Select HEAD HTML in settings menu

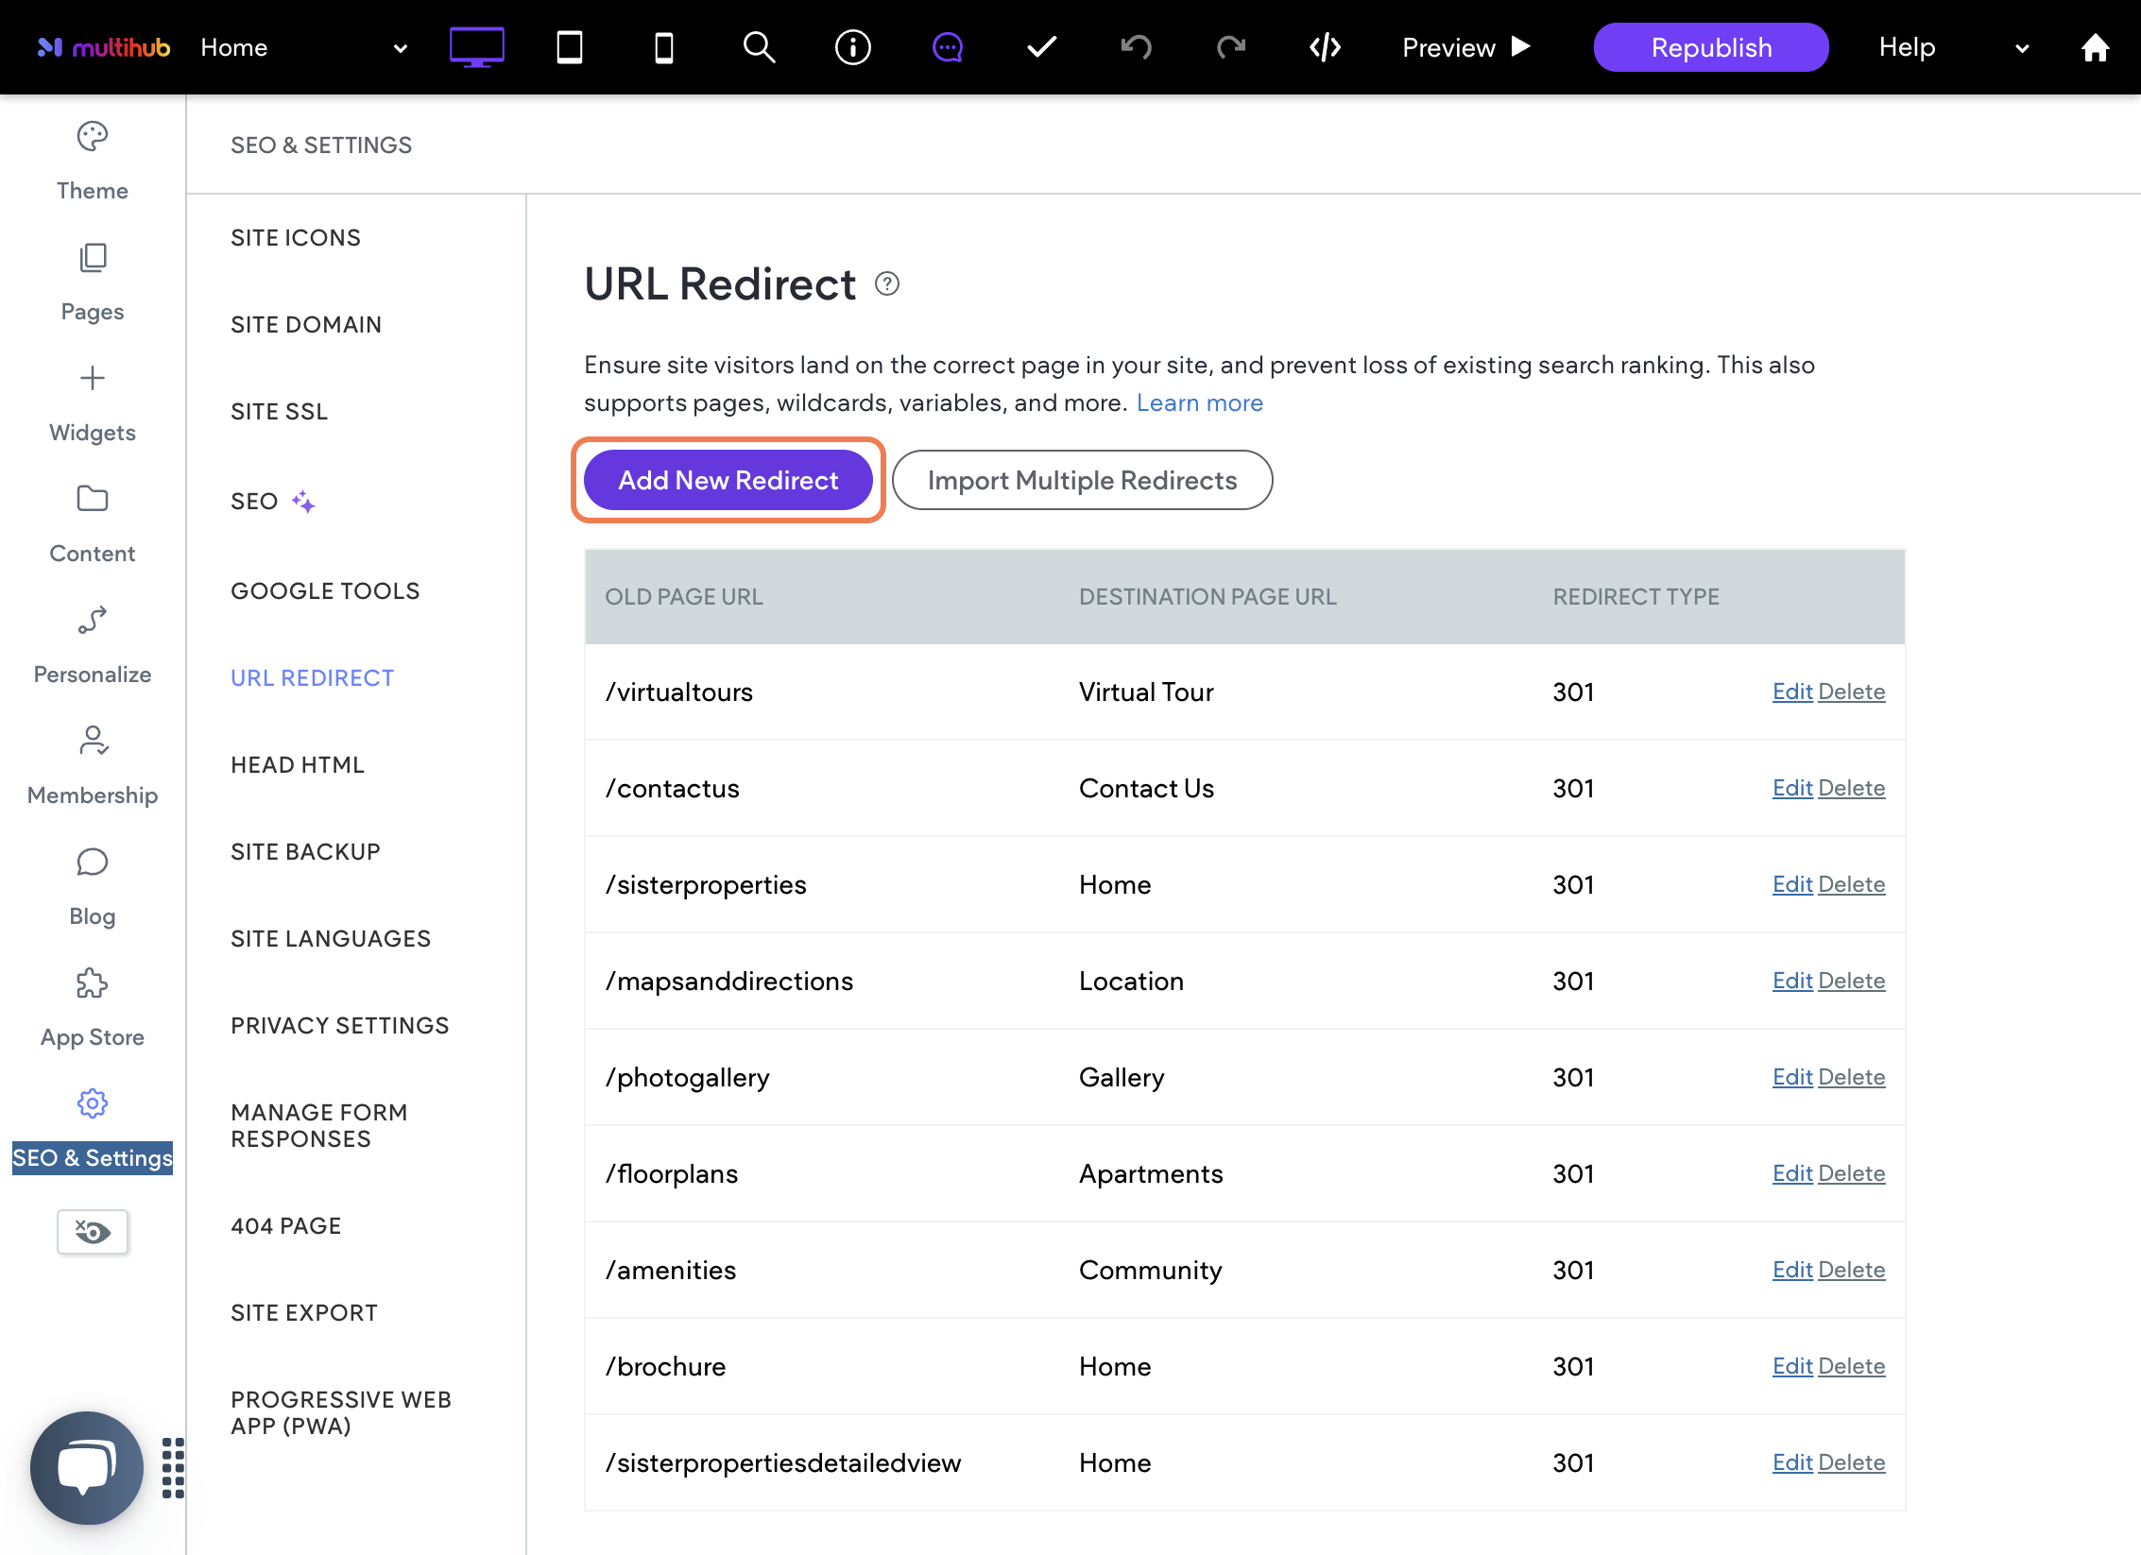298,764
